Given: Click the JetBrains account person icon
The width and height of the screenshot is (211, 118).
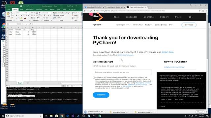Looking at the screenshot, I should (x=190, y=17).
